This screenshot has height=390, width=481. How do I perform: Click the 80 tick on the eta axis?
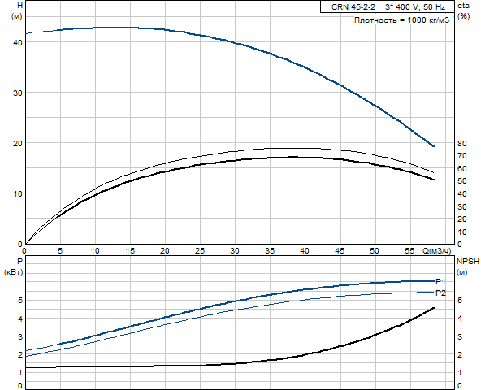462,143
